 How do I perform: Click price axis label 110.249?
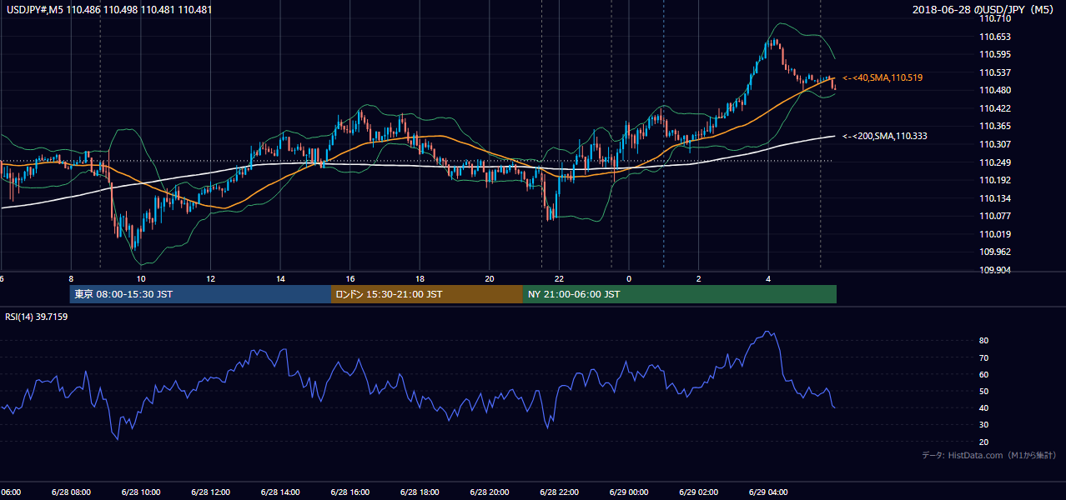[x=996, y=162]
